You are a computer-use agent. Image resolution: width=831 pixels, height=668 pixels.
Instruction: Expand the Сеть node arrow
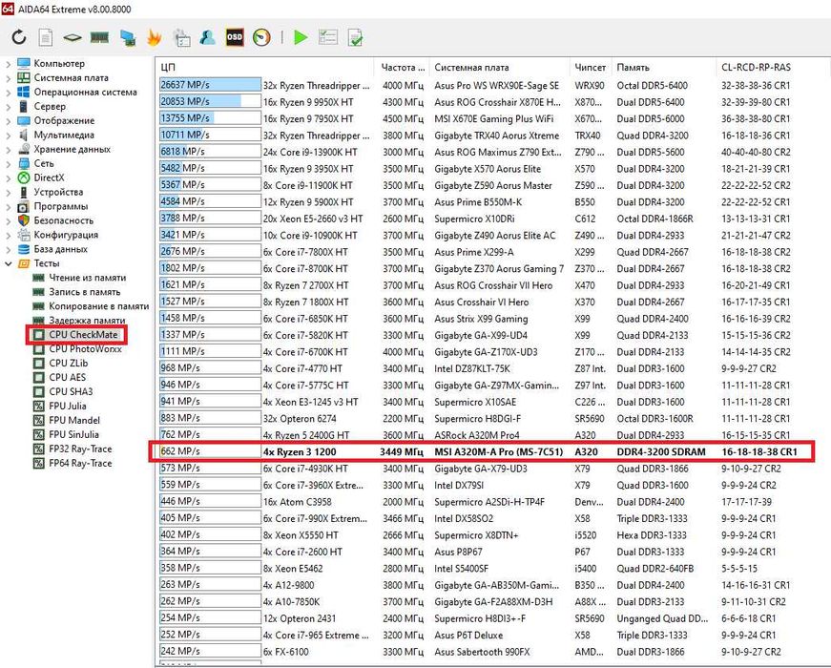coord(8,164)
